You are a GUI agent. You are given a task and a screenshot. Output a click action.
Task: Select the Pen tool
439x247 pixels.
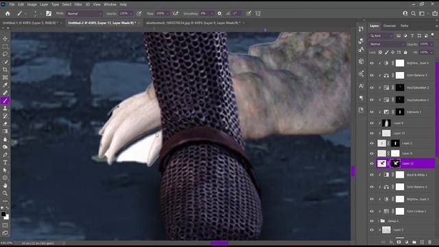[x=5, y=154]
